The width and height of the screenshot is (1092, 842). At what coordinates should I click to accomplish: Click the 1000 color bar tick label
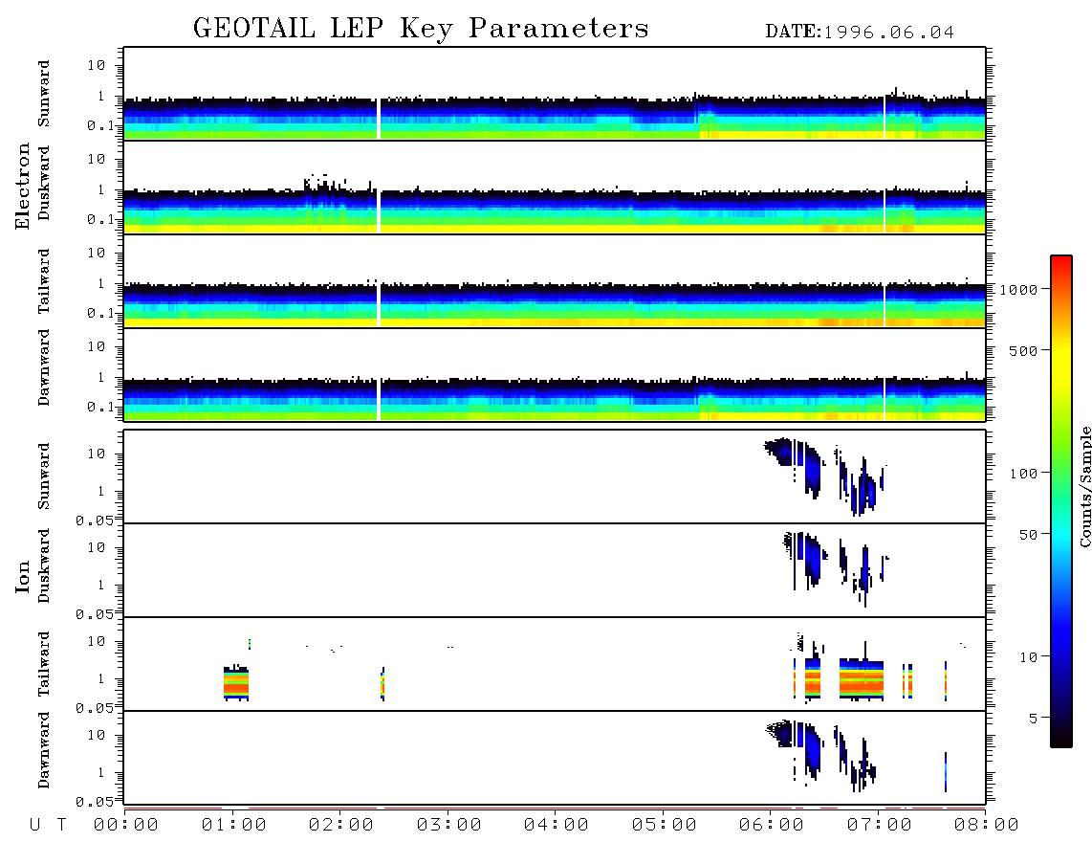1018,289
